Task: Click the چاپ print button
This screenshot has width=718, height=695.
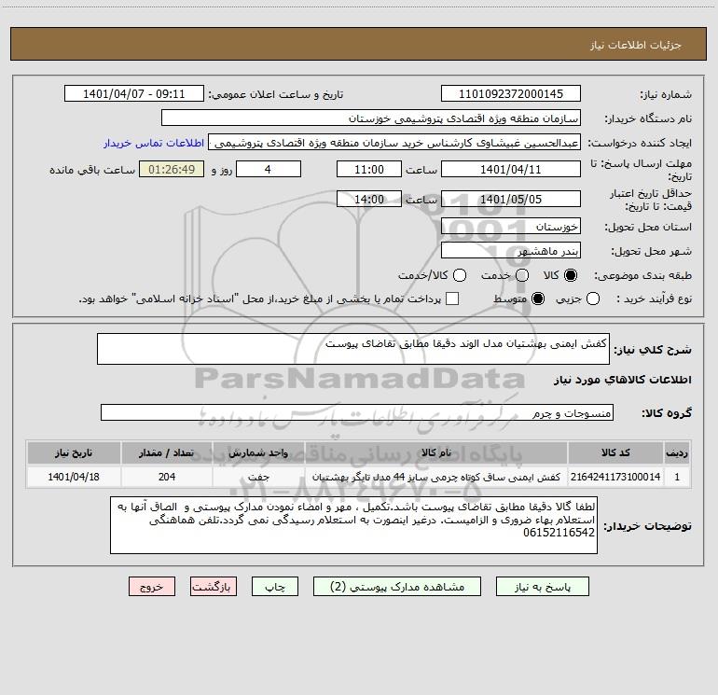Action: (x=275, y=587)
